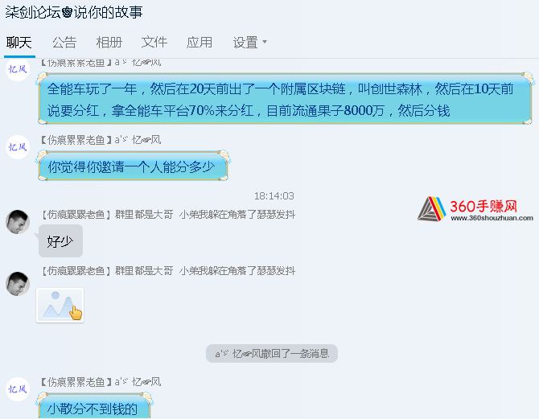539x419 pixels.
Task: Open the 文件 tab
Action: coord(154,43)
